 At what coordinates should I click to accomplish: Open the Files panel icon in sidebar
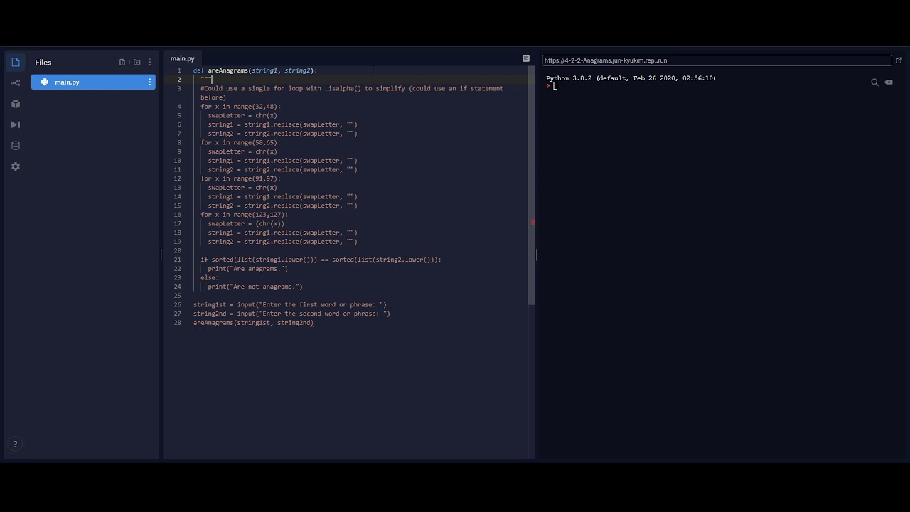pos(16,63)
